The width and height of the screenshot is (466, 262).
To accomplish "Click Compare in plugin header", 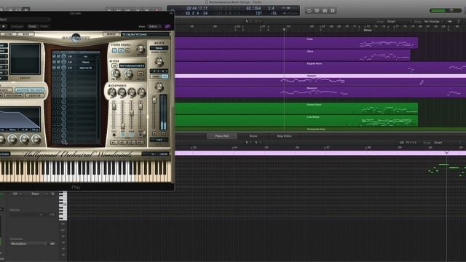I will click(x=17, y=26).
